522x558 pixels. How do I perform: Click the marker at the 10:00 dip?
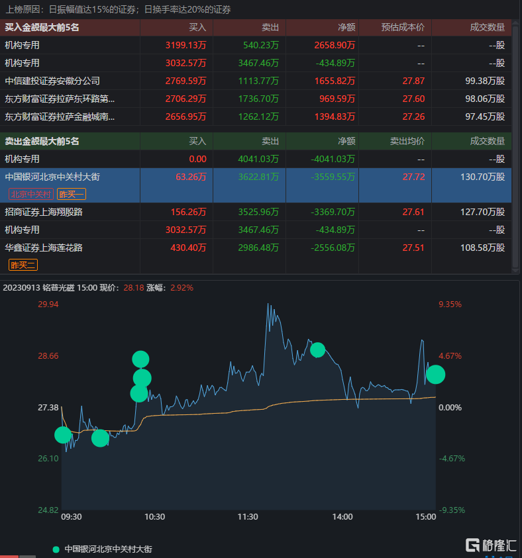[100, 438]
